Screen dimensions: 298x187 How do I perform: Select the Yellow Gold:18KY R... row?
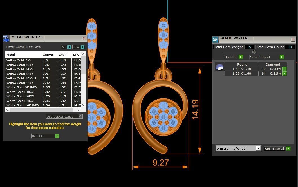(x=43, y=78)
